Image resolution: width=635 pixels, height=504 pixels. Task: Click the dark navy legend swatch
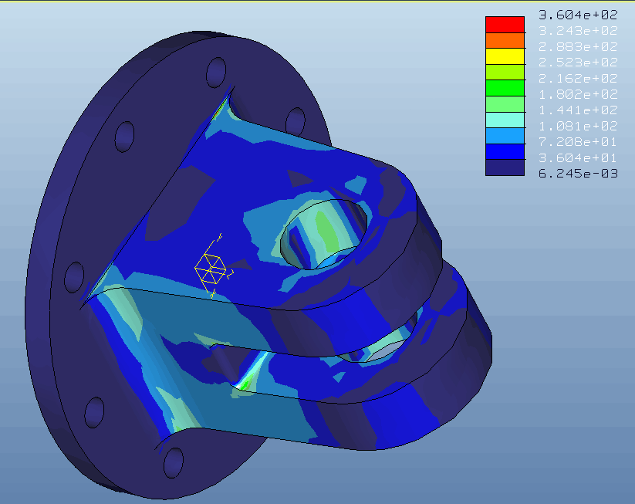click(x=505, y=167)
